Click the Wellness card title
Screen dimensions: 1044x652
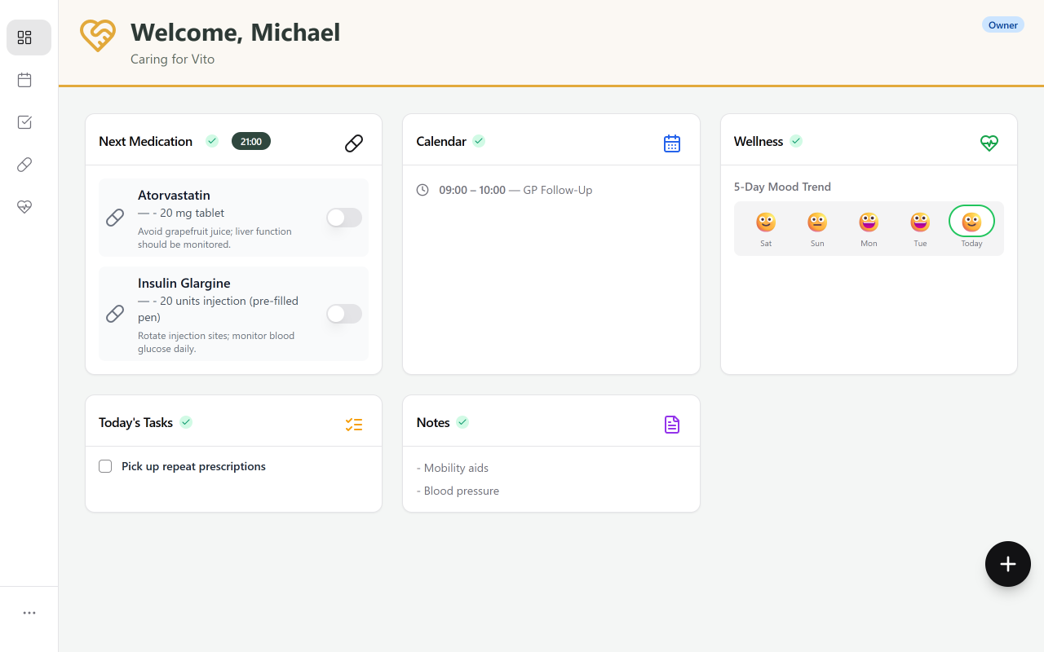[x=759, y=141]
